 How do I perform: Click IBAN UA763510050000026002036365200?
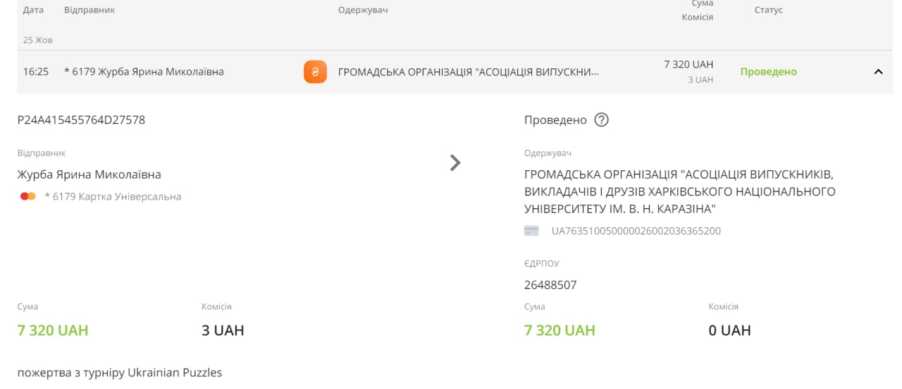pos(636,231)
